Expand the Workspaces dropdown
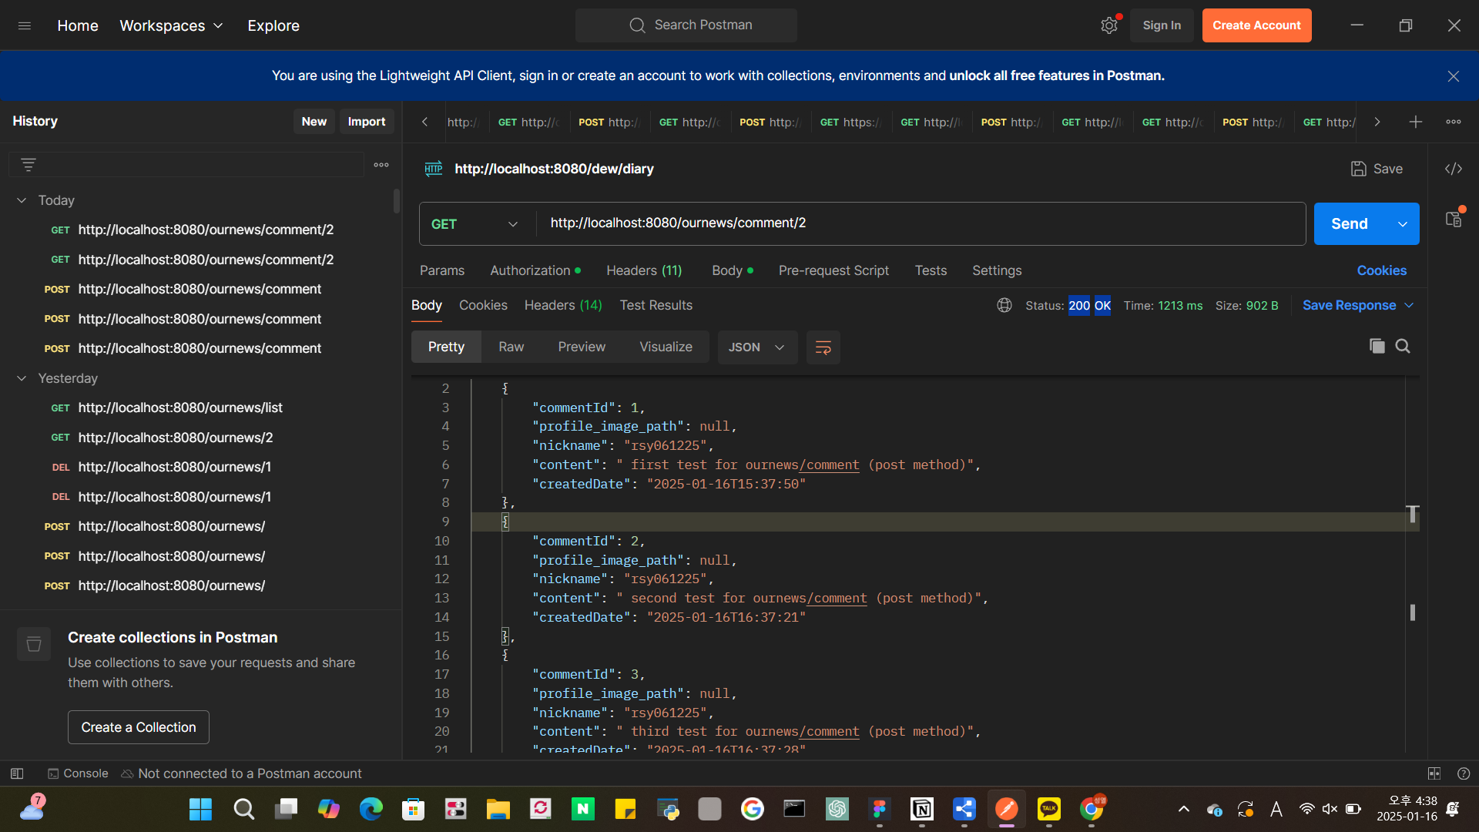The image size is (1479, 832). [x=171, y=25]
